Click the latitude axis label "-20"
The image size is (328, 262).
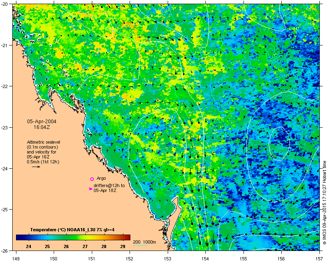[5, 5]
